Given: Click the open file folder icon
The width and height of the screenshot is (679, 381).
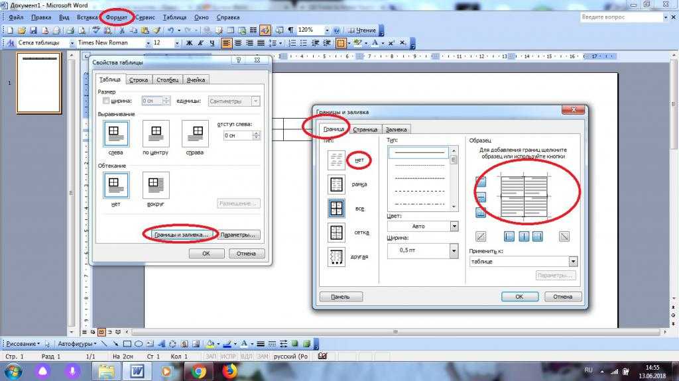Looking at the screenshot, I should 22,30.
